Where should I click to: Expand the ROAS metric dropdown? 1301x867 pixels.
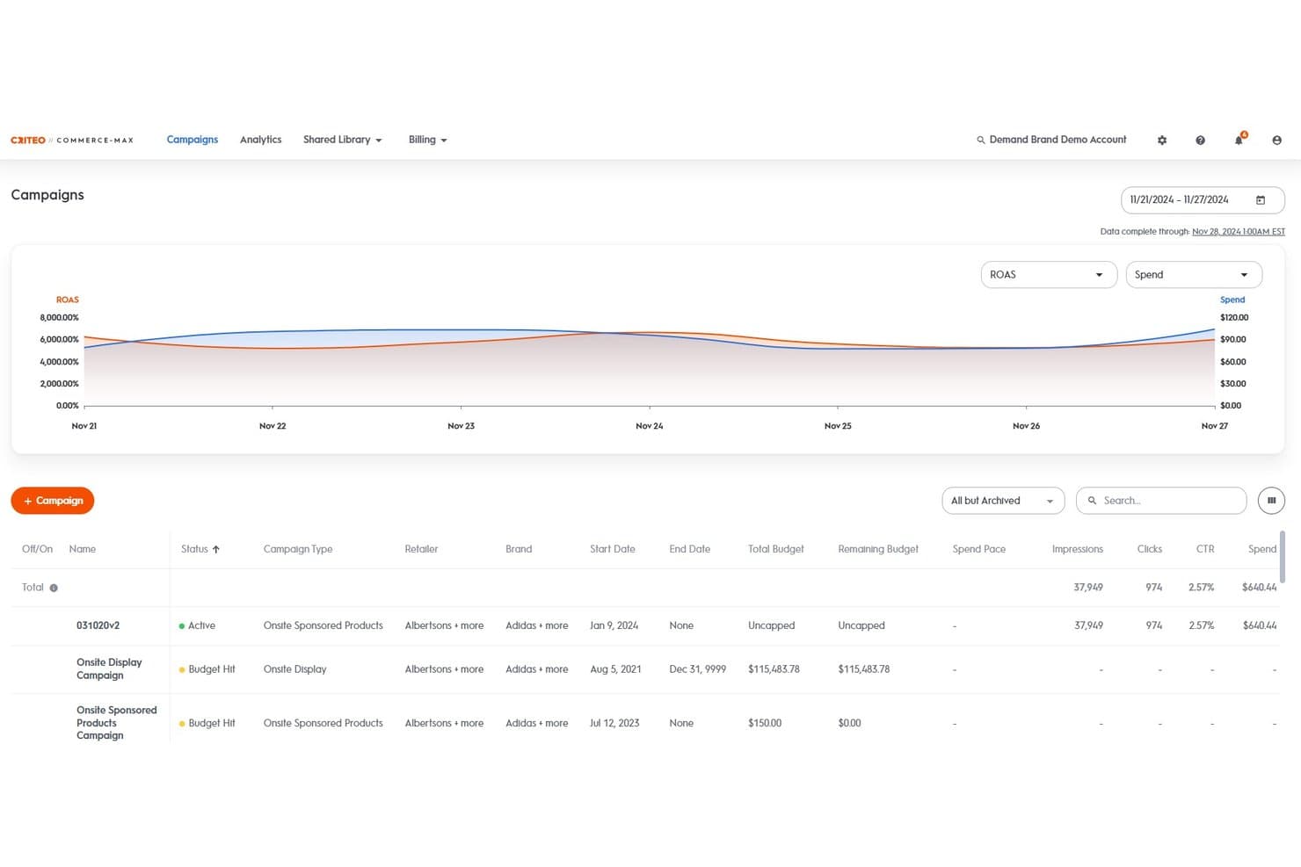pos(1049,275)
